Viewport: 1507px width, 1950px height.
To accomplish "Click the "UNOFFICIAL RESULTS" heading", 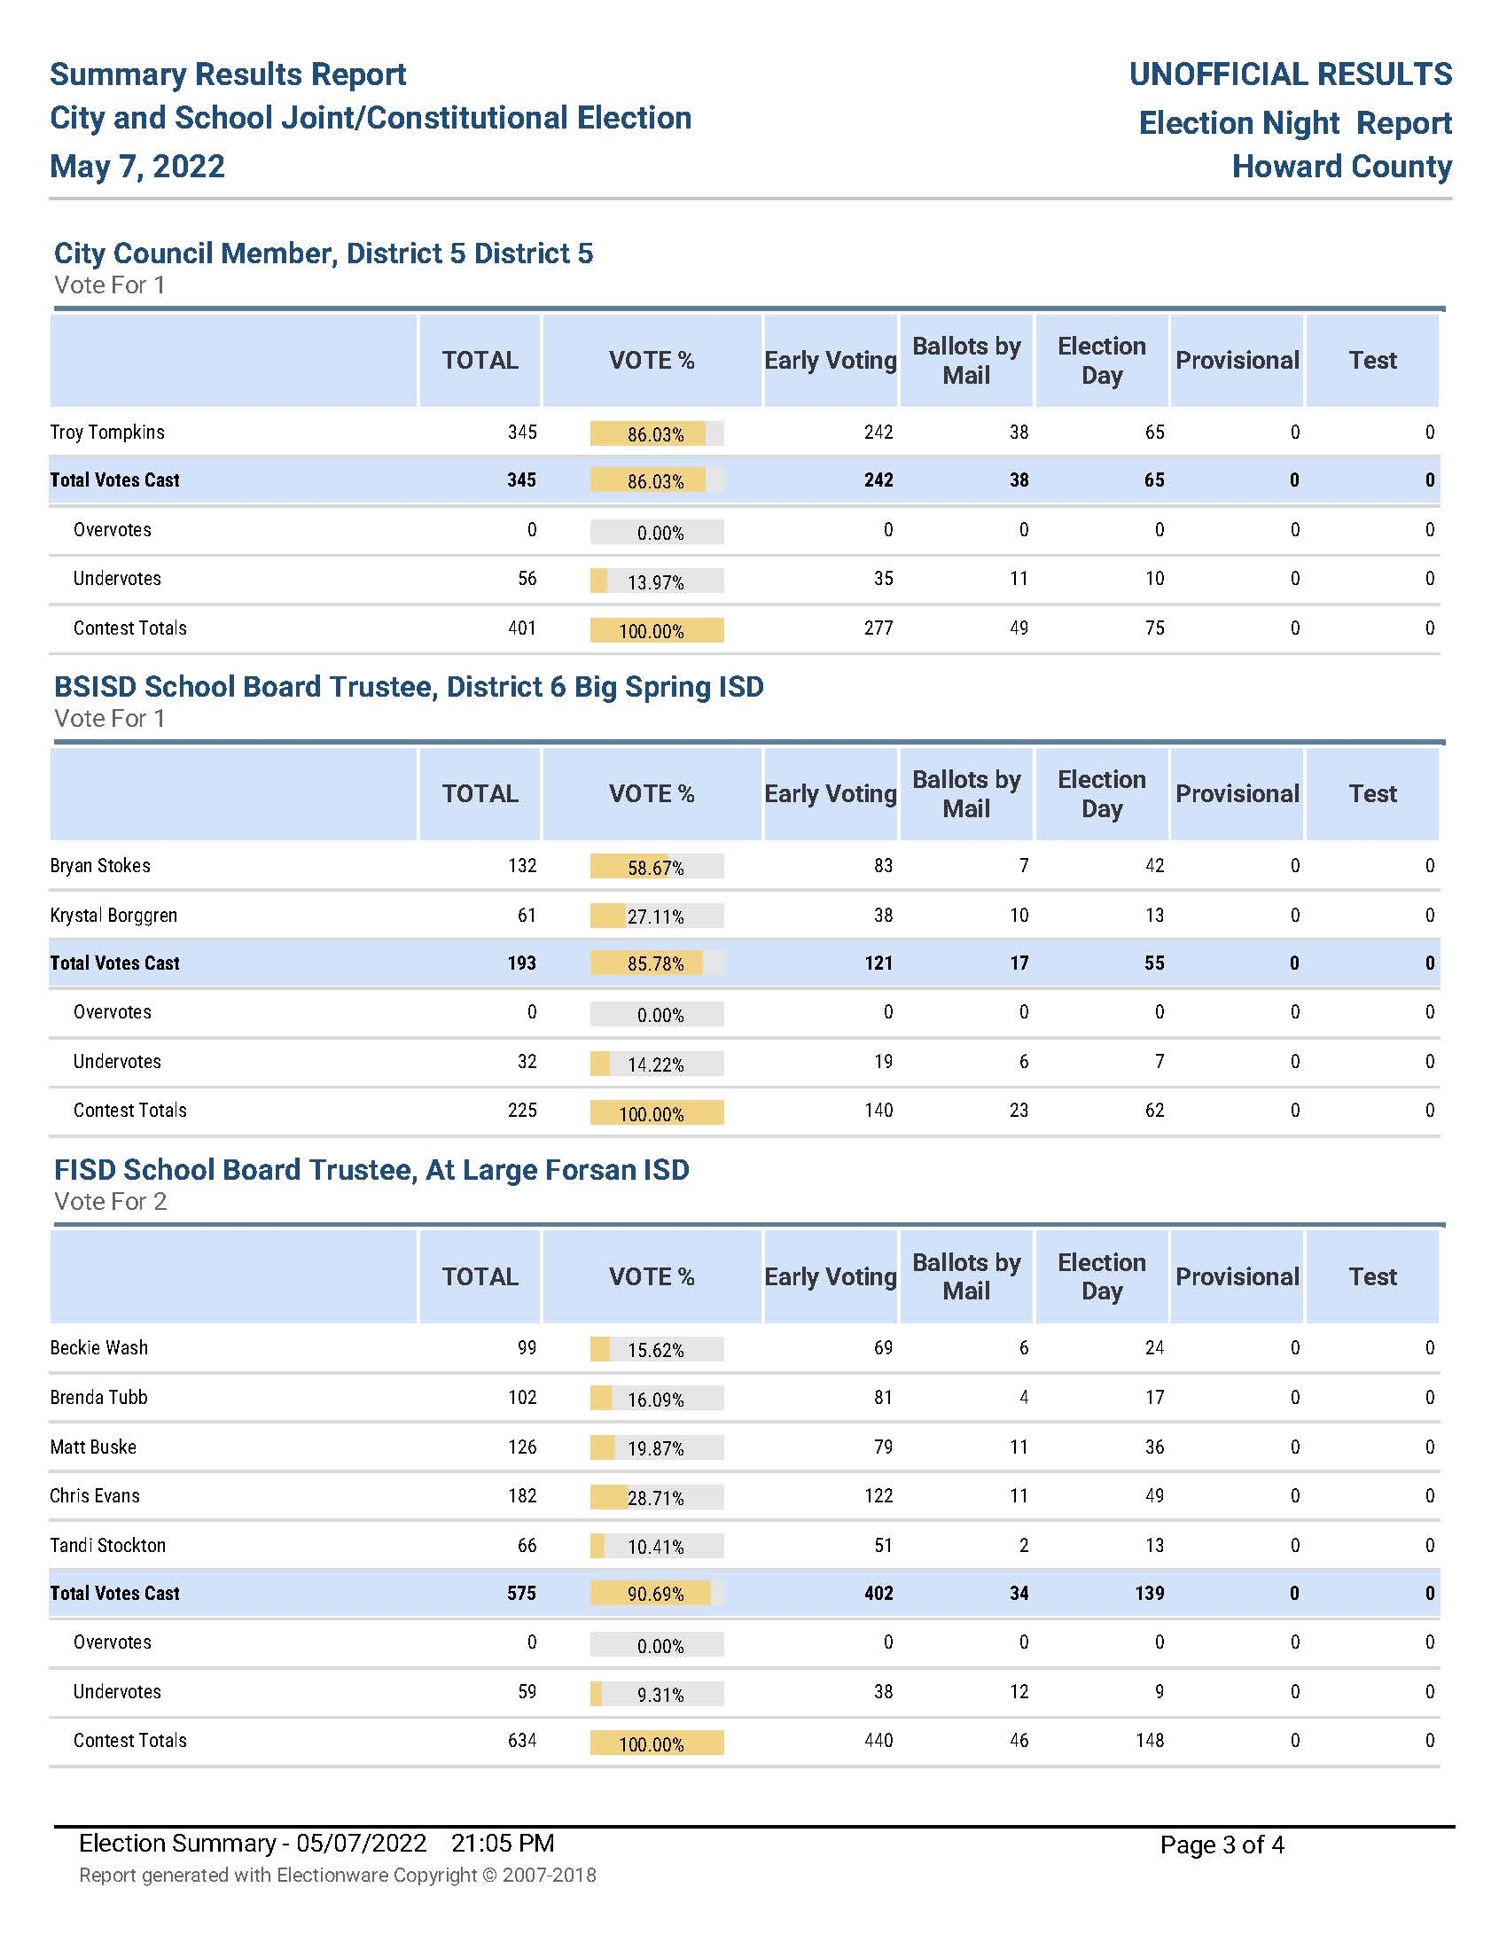I will point(1290,74).
